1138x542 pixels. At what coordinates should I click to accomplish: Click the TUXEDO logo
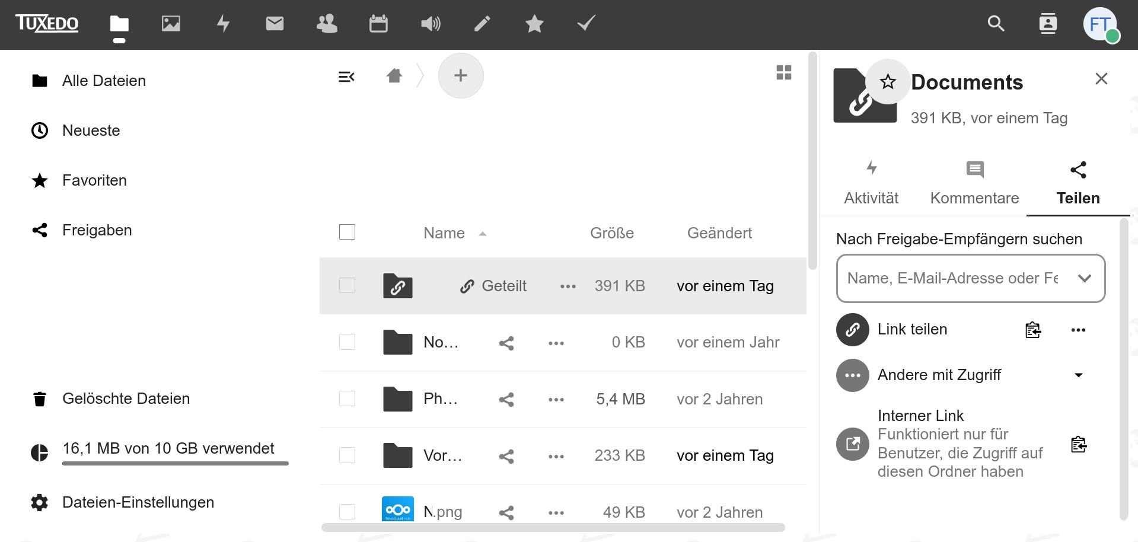(x=47, y=24)
